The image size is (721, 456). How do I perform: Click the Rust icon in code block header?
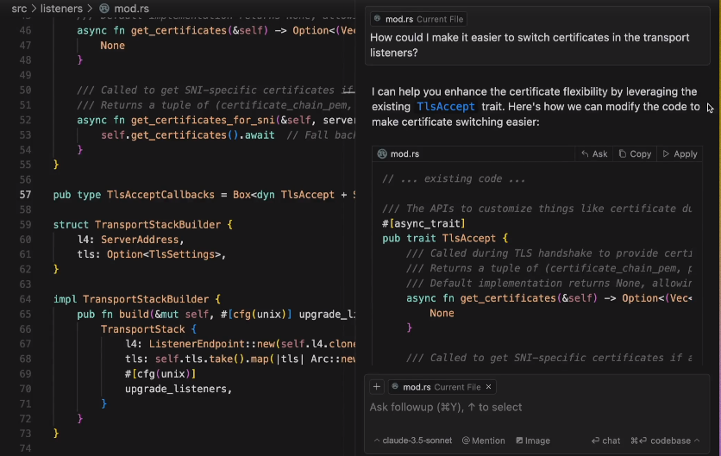point(382,154)
